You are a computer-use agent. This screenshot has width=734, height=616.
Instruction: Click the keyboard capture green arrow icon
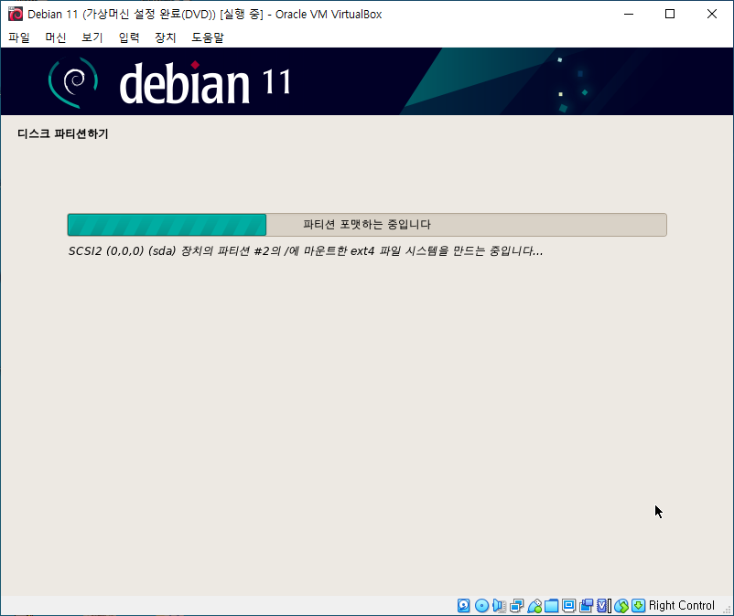tap(639, 606)
